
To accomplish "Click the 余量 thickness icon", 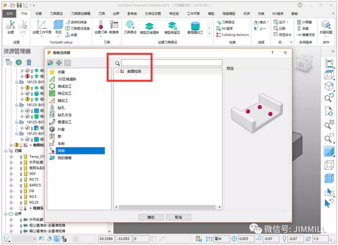I will pyautogui.click(x=71, y=35).
